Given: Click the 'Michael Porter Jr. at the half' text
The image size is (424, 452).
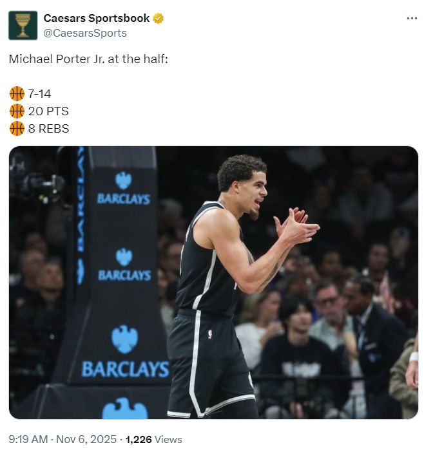Looking at the screenshot, I should click(x=88, y=59).
